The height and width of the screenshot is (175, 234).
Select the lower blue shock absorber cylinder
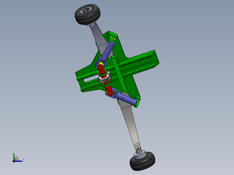[x=126, y=100]
